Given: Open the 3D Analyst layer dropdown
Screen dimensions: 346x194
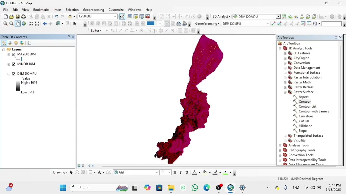Looking at the screenshot, I should [x=278, y=16].
